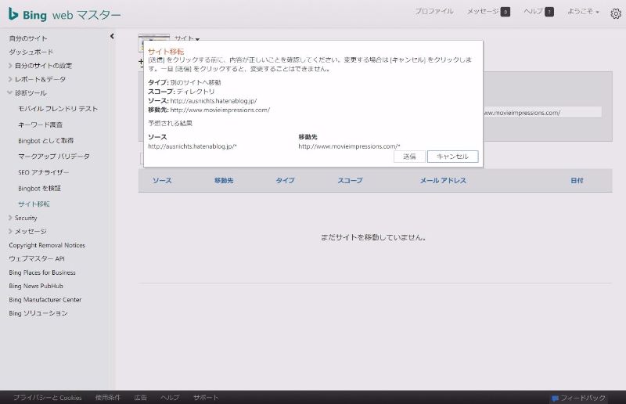Open Bingbot として取得 tool

click(x=46, y=141)
